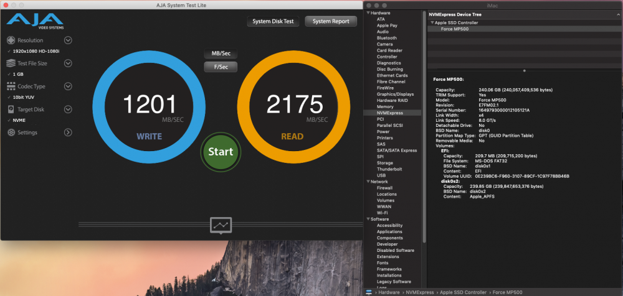This screenshot has height=296, width=623.
Task: Click the sidebar vertical scrollbar
Action: pyautogui.click(x=424, y=127)
